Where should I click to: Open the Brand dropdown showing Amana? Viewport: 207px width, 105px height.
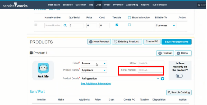[x=94, y=63]
